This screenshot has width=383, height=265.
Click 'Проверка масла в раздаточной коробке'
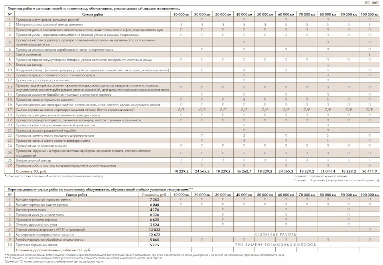tap(46, 130)
